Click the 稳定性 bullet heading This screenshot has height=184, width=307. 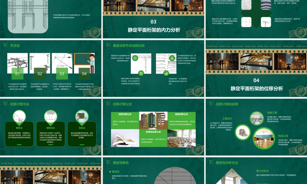[x=116, y=172]
